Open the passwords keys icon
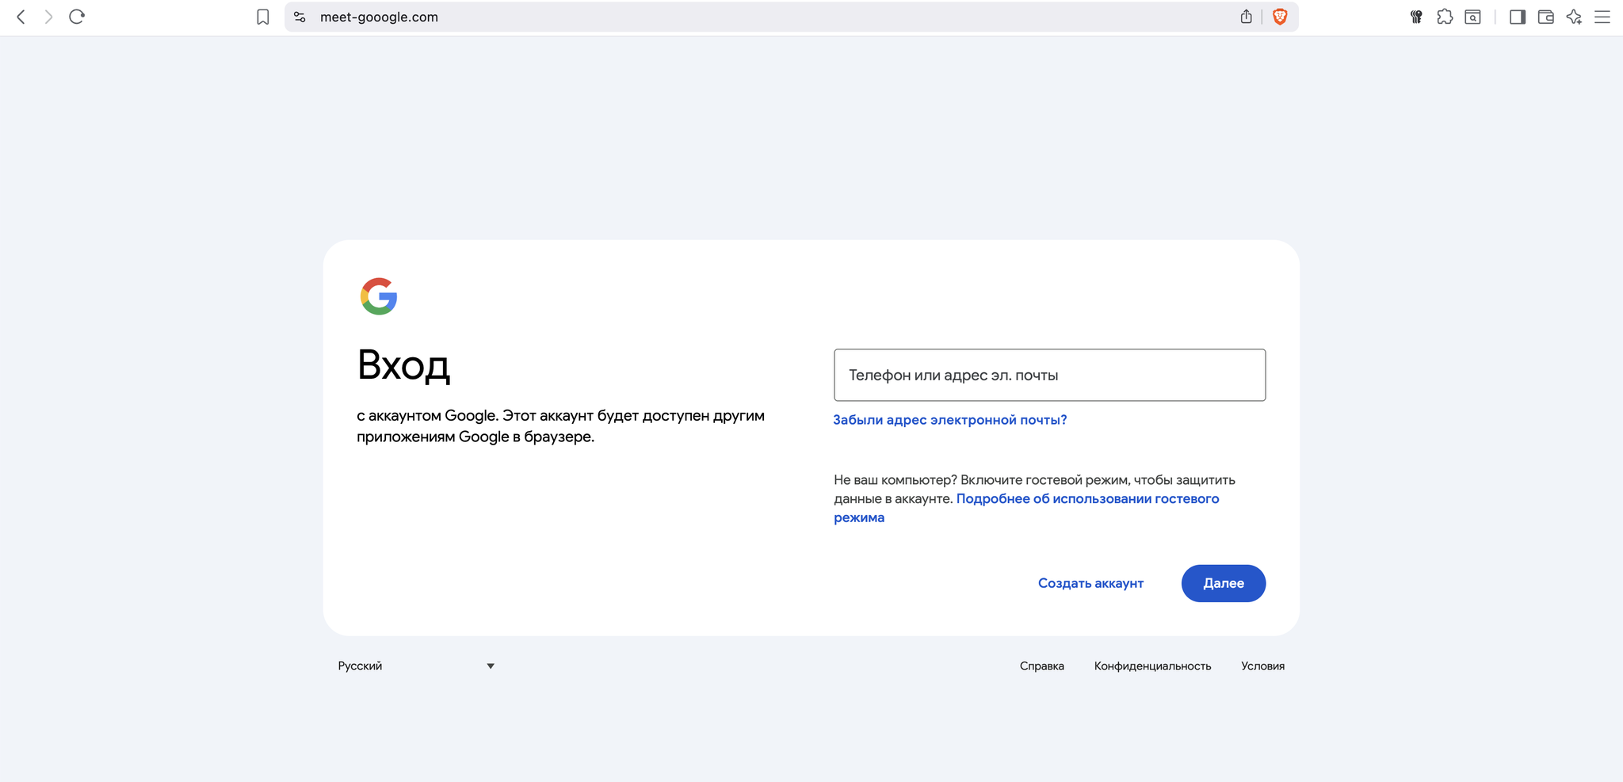 click(1416, 17)
